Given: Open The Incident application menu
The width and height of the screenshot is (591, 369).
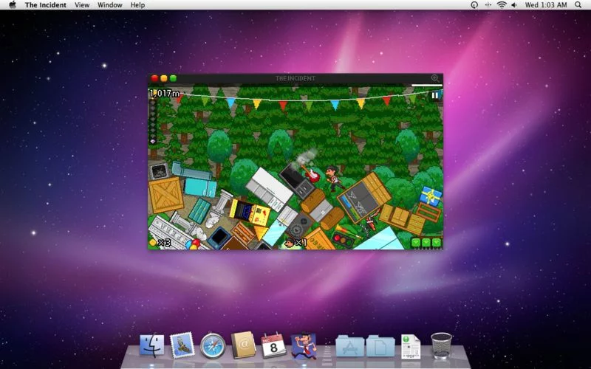Looking at the screenshot, I should tap(46, 5).
